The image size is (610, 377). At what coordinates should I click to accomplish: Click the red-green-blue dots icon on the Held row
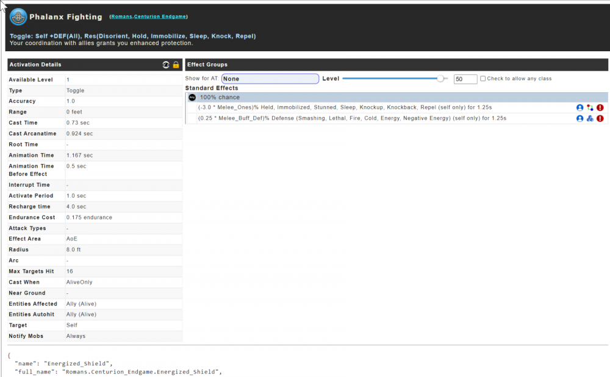point(590,108)
